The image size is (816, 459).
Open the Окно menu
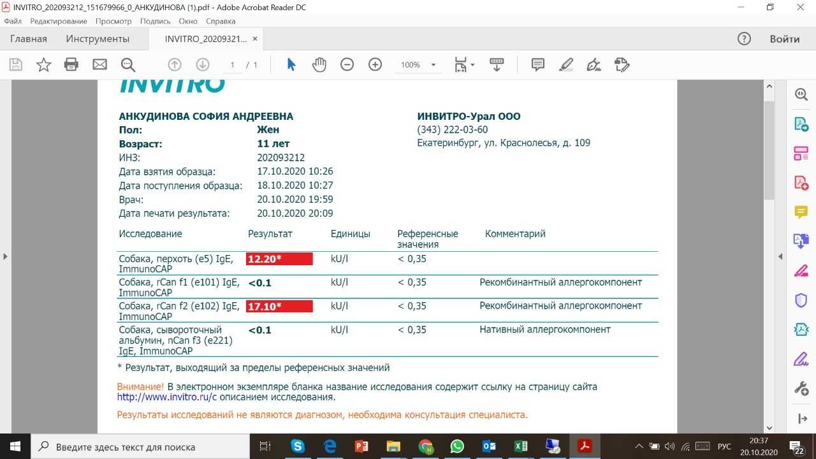(188, 21)
